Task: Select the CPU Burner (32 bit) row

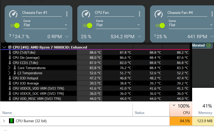Action: (x=107, y=121)
